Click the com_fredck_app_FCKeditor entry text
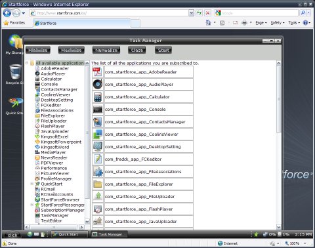Viewport: 315px width, 248px height. 133,159
